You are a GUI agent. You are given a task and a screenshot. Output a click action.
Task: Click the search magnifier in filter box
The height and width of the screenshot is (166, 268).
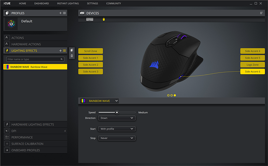coord(61,59)
